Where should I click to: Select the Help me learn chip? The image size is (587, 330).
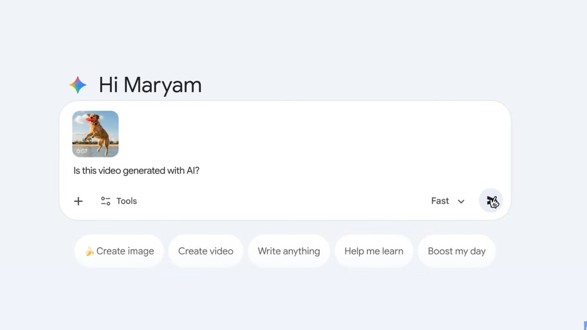pos(373,252)
